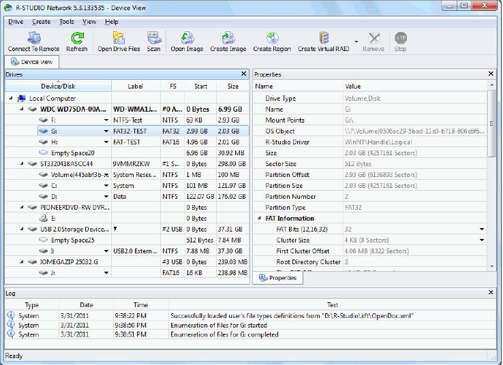The height and width of the screenshot is (365, 503).
Task: Collapse the FAT Information property group
Action: (x=260, y=218)
